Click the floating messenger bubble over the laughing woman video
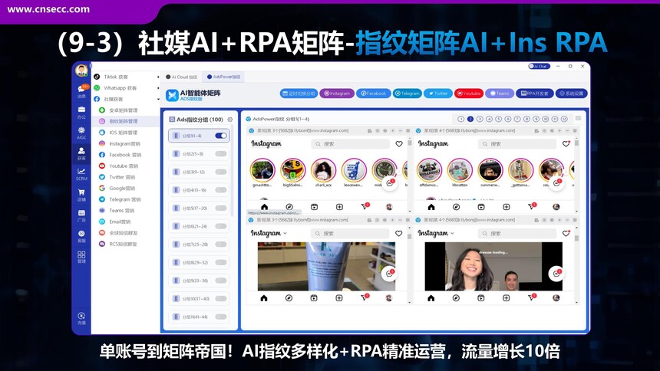Image resolution: width=660 pixels, height=371 pixels. coord(556,274)
